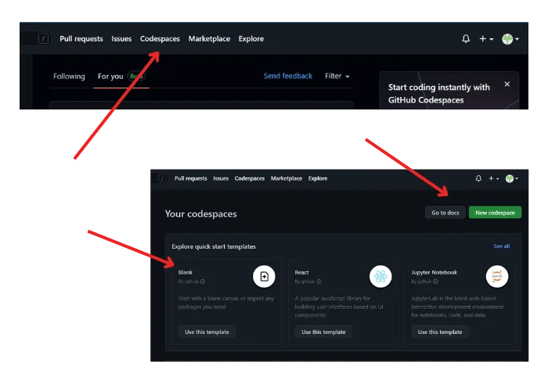Open Marketplace in lower window header
The height and width of the screenshot is (391, 548).
pos(287,178)
